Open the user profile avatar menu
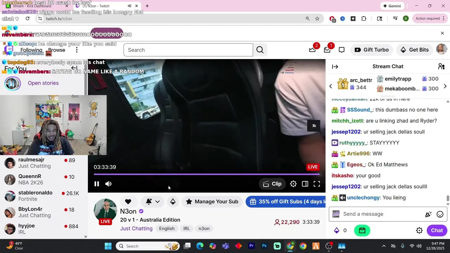 pyautogui.click(x=442, y=50)
